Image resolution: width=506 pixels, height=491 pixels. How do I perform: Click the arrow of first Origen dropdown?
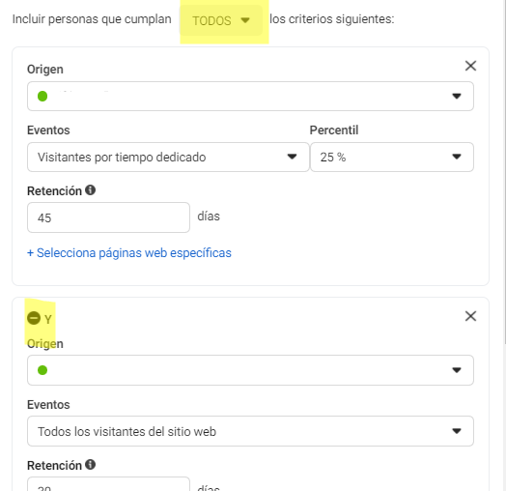click(457, 96)
